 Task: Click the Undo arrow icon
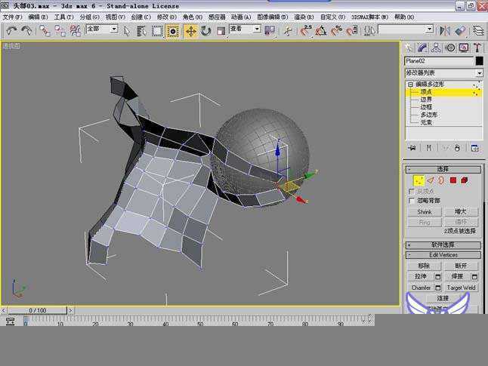[x=11, y=30]
